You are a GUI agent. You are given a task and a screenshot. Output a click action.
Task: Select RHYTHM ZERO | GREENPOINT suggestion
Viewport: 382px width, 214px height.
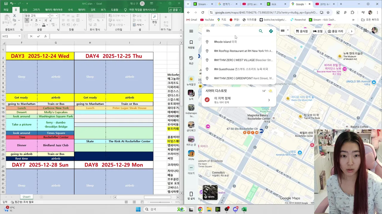pos(239,78)
